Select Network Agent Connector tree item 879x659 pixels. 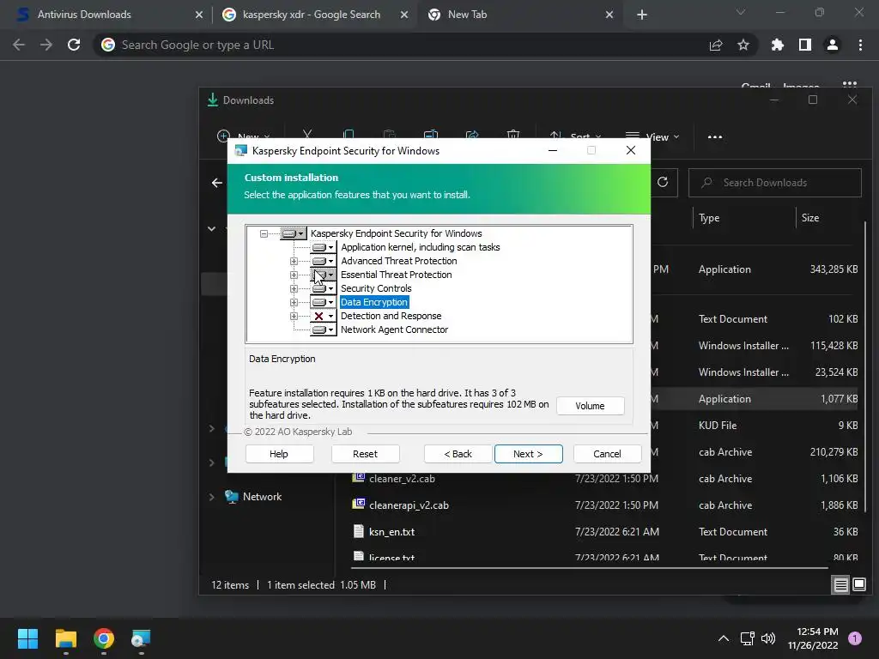[x=394, y=329]
